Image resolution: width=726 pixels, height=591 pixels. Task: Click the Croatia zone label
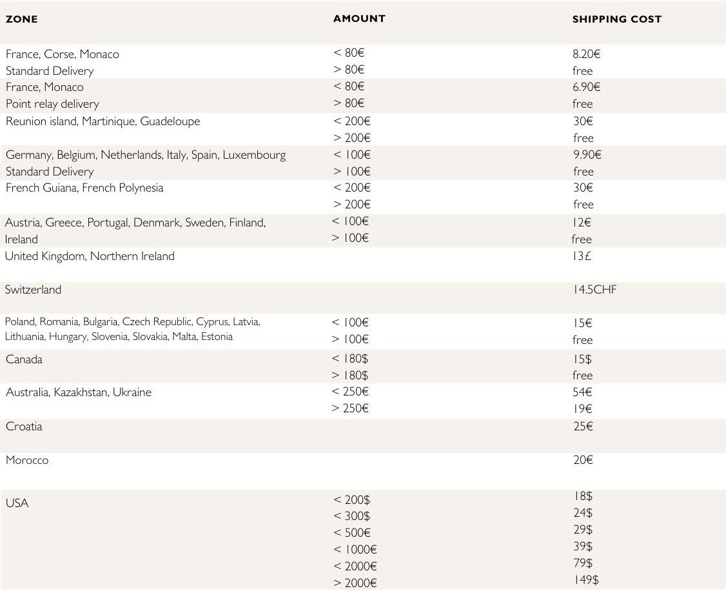click(24, 426)
